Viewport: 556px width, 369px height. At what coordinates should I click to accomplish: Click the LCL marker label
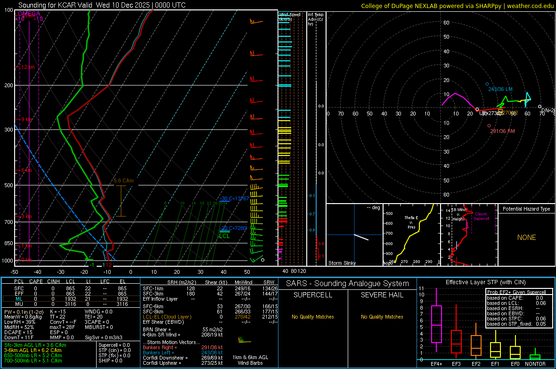(x=224, y=236)
